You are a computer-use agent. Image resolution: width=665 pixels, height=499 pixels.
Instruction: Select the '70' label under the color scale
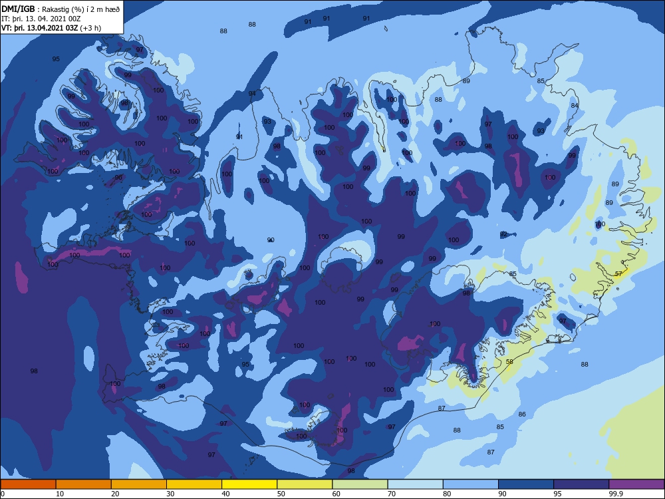(392, 494)
